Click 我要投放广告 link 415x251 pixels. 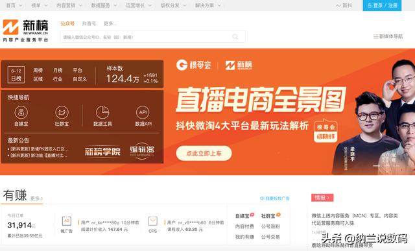[275, 198]
